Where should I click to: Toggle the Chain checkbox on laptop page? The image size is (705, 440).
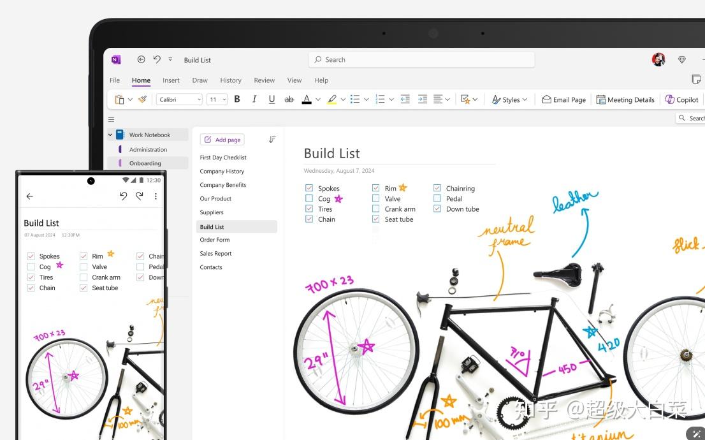click(x=309, y=219)
